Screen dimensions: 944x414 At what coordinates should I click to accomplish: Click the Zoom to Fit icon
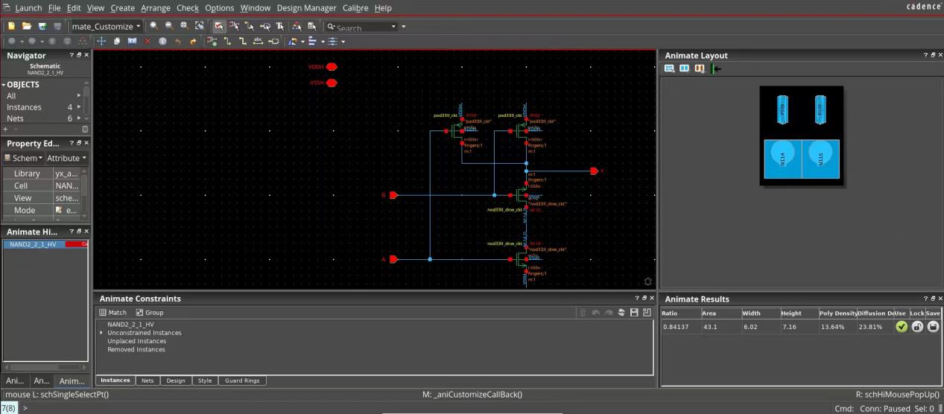[x=184, y=26]
